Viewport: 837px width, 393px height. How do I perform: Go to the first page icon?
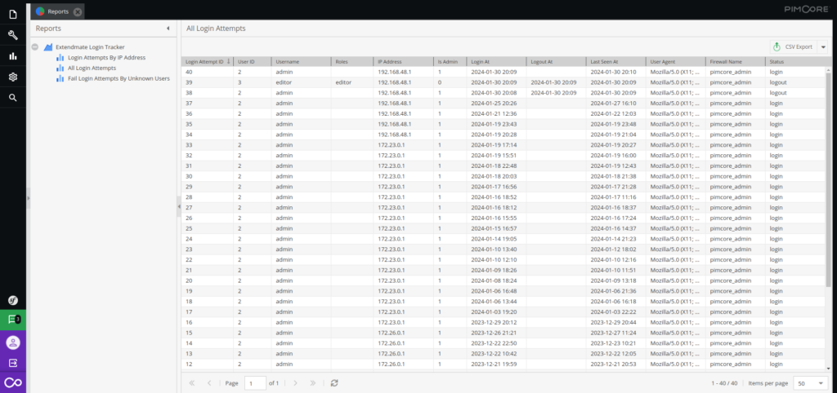pyautogui.click(x=192, y=383)
